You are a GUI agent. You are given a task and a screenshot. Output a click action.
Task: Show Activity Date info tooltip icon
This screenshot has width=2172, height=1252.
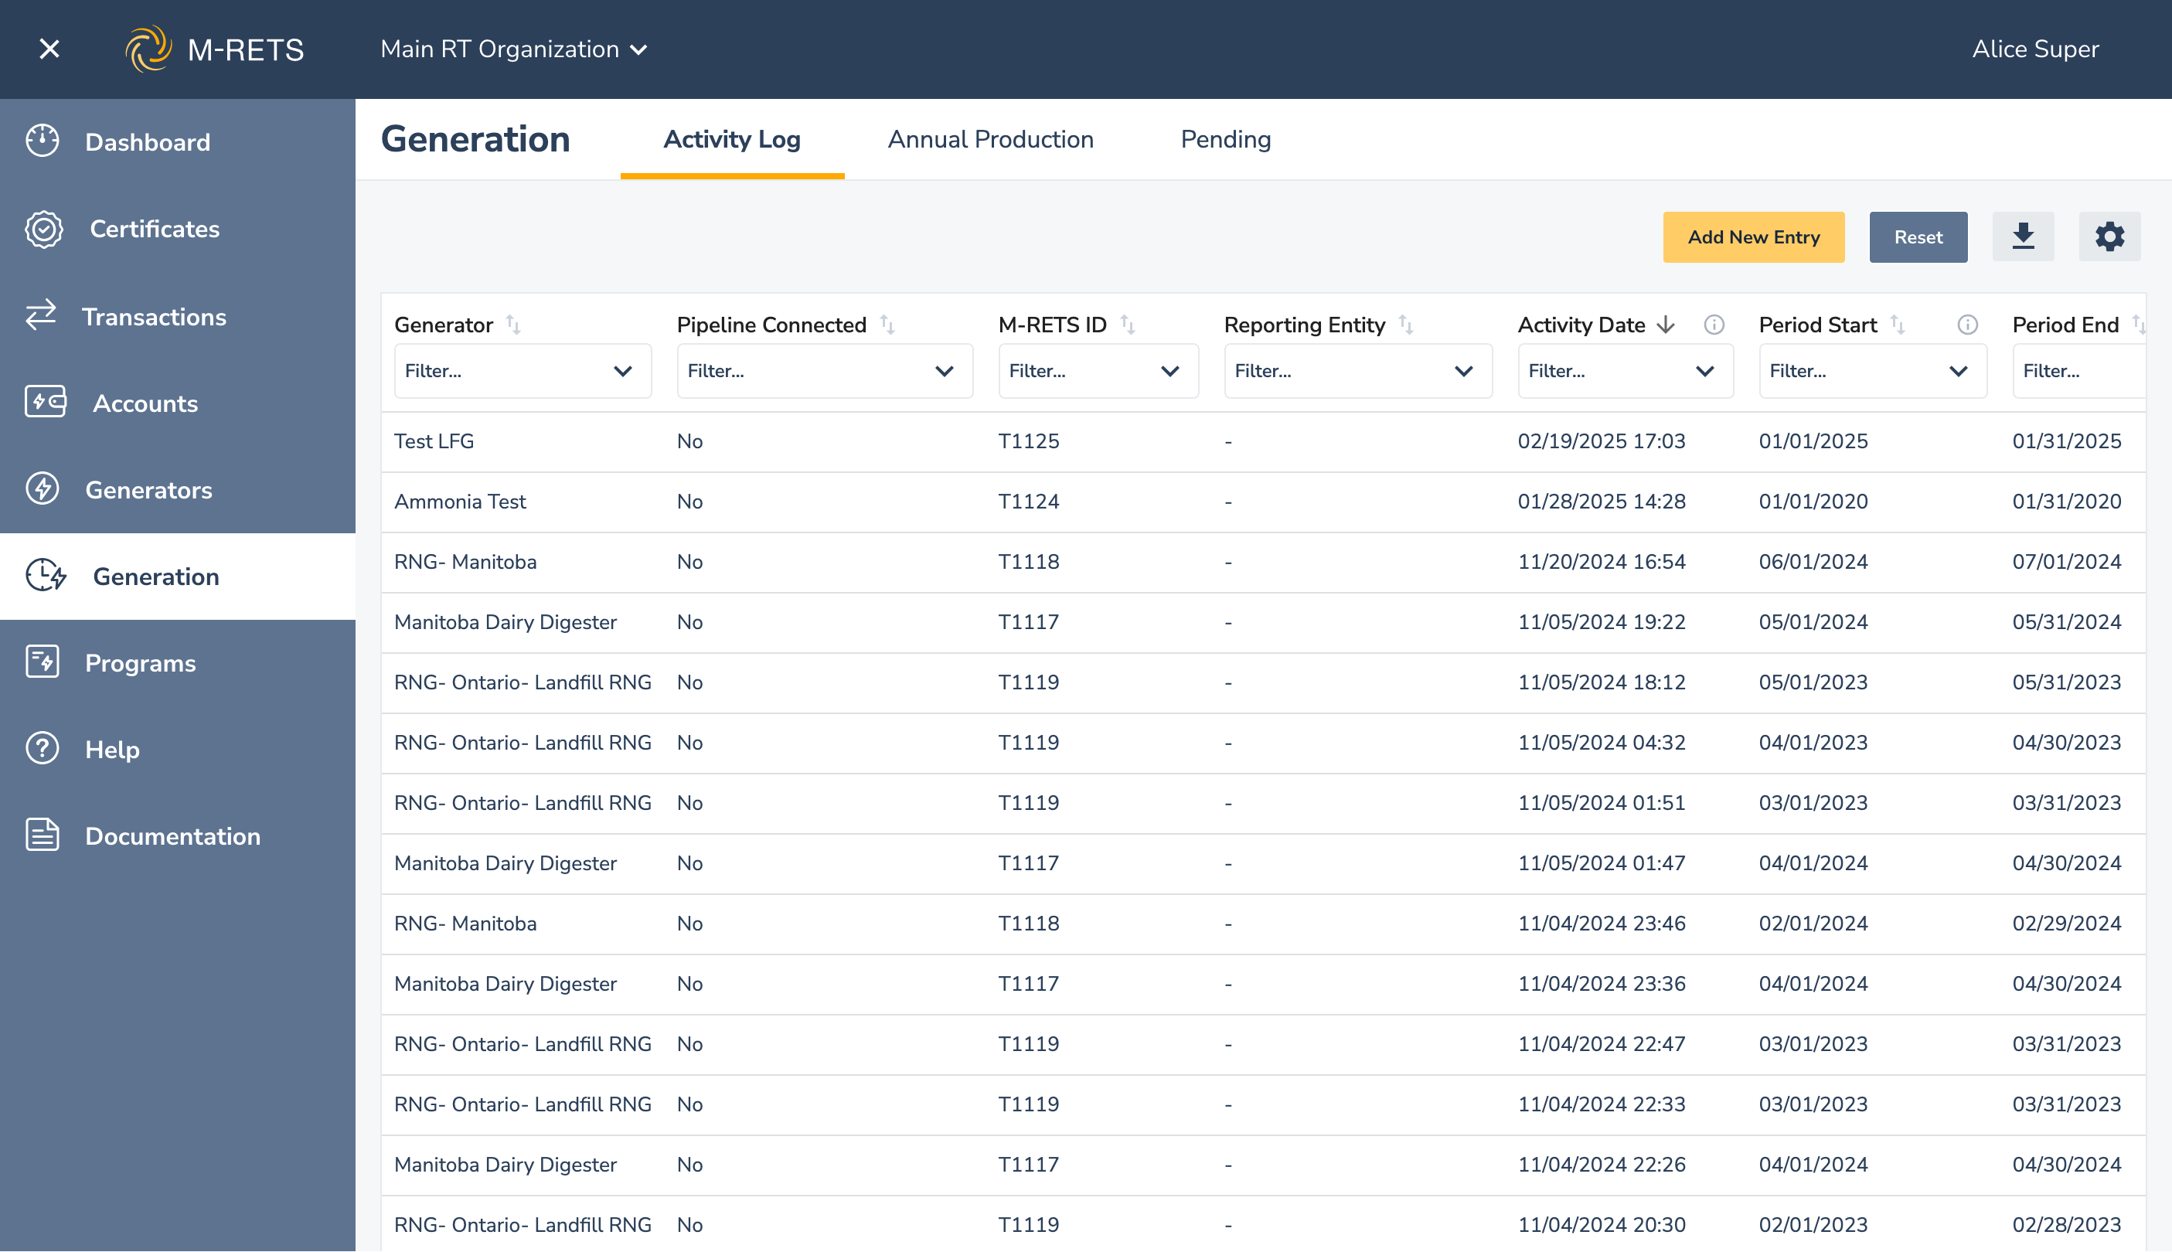pos(1714,324)
